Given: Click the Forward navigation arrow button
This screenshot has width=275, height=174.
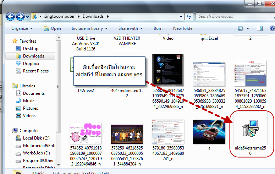Looking at the screenshot, I should pos(20,16).
